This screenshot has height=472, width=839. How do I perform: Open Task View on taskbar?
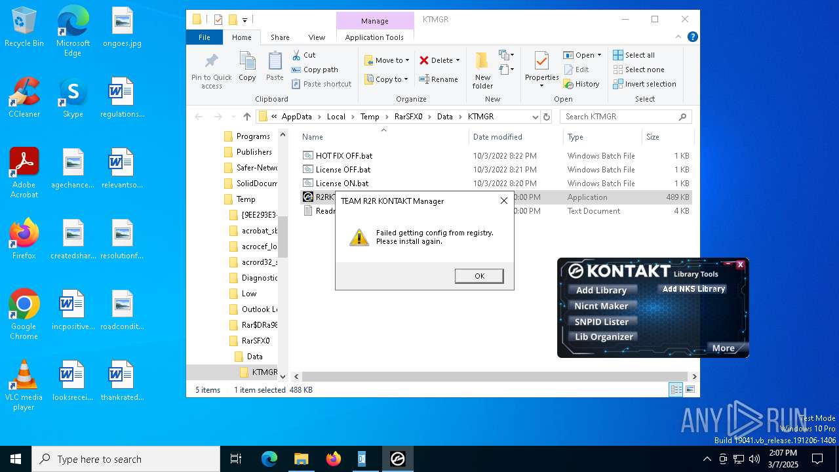(x=236, y=459)
